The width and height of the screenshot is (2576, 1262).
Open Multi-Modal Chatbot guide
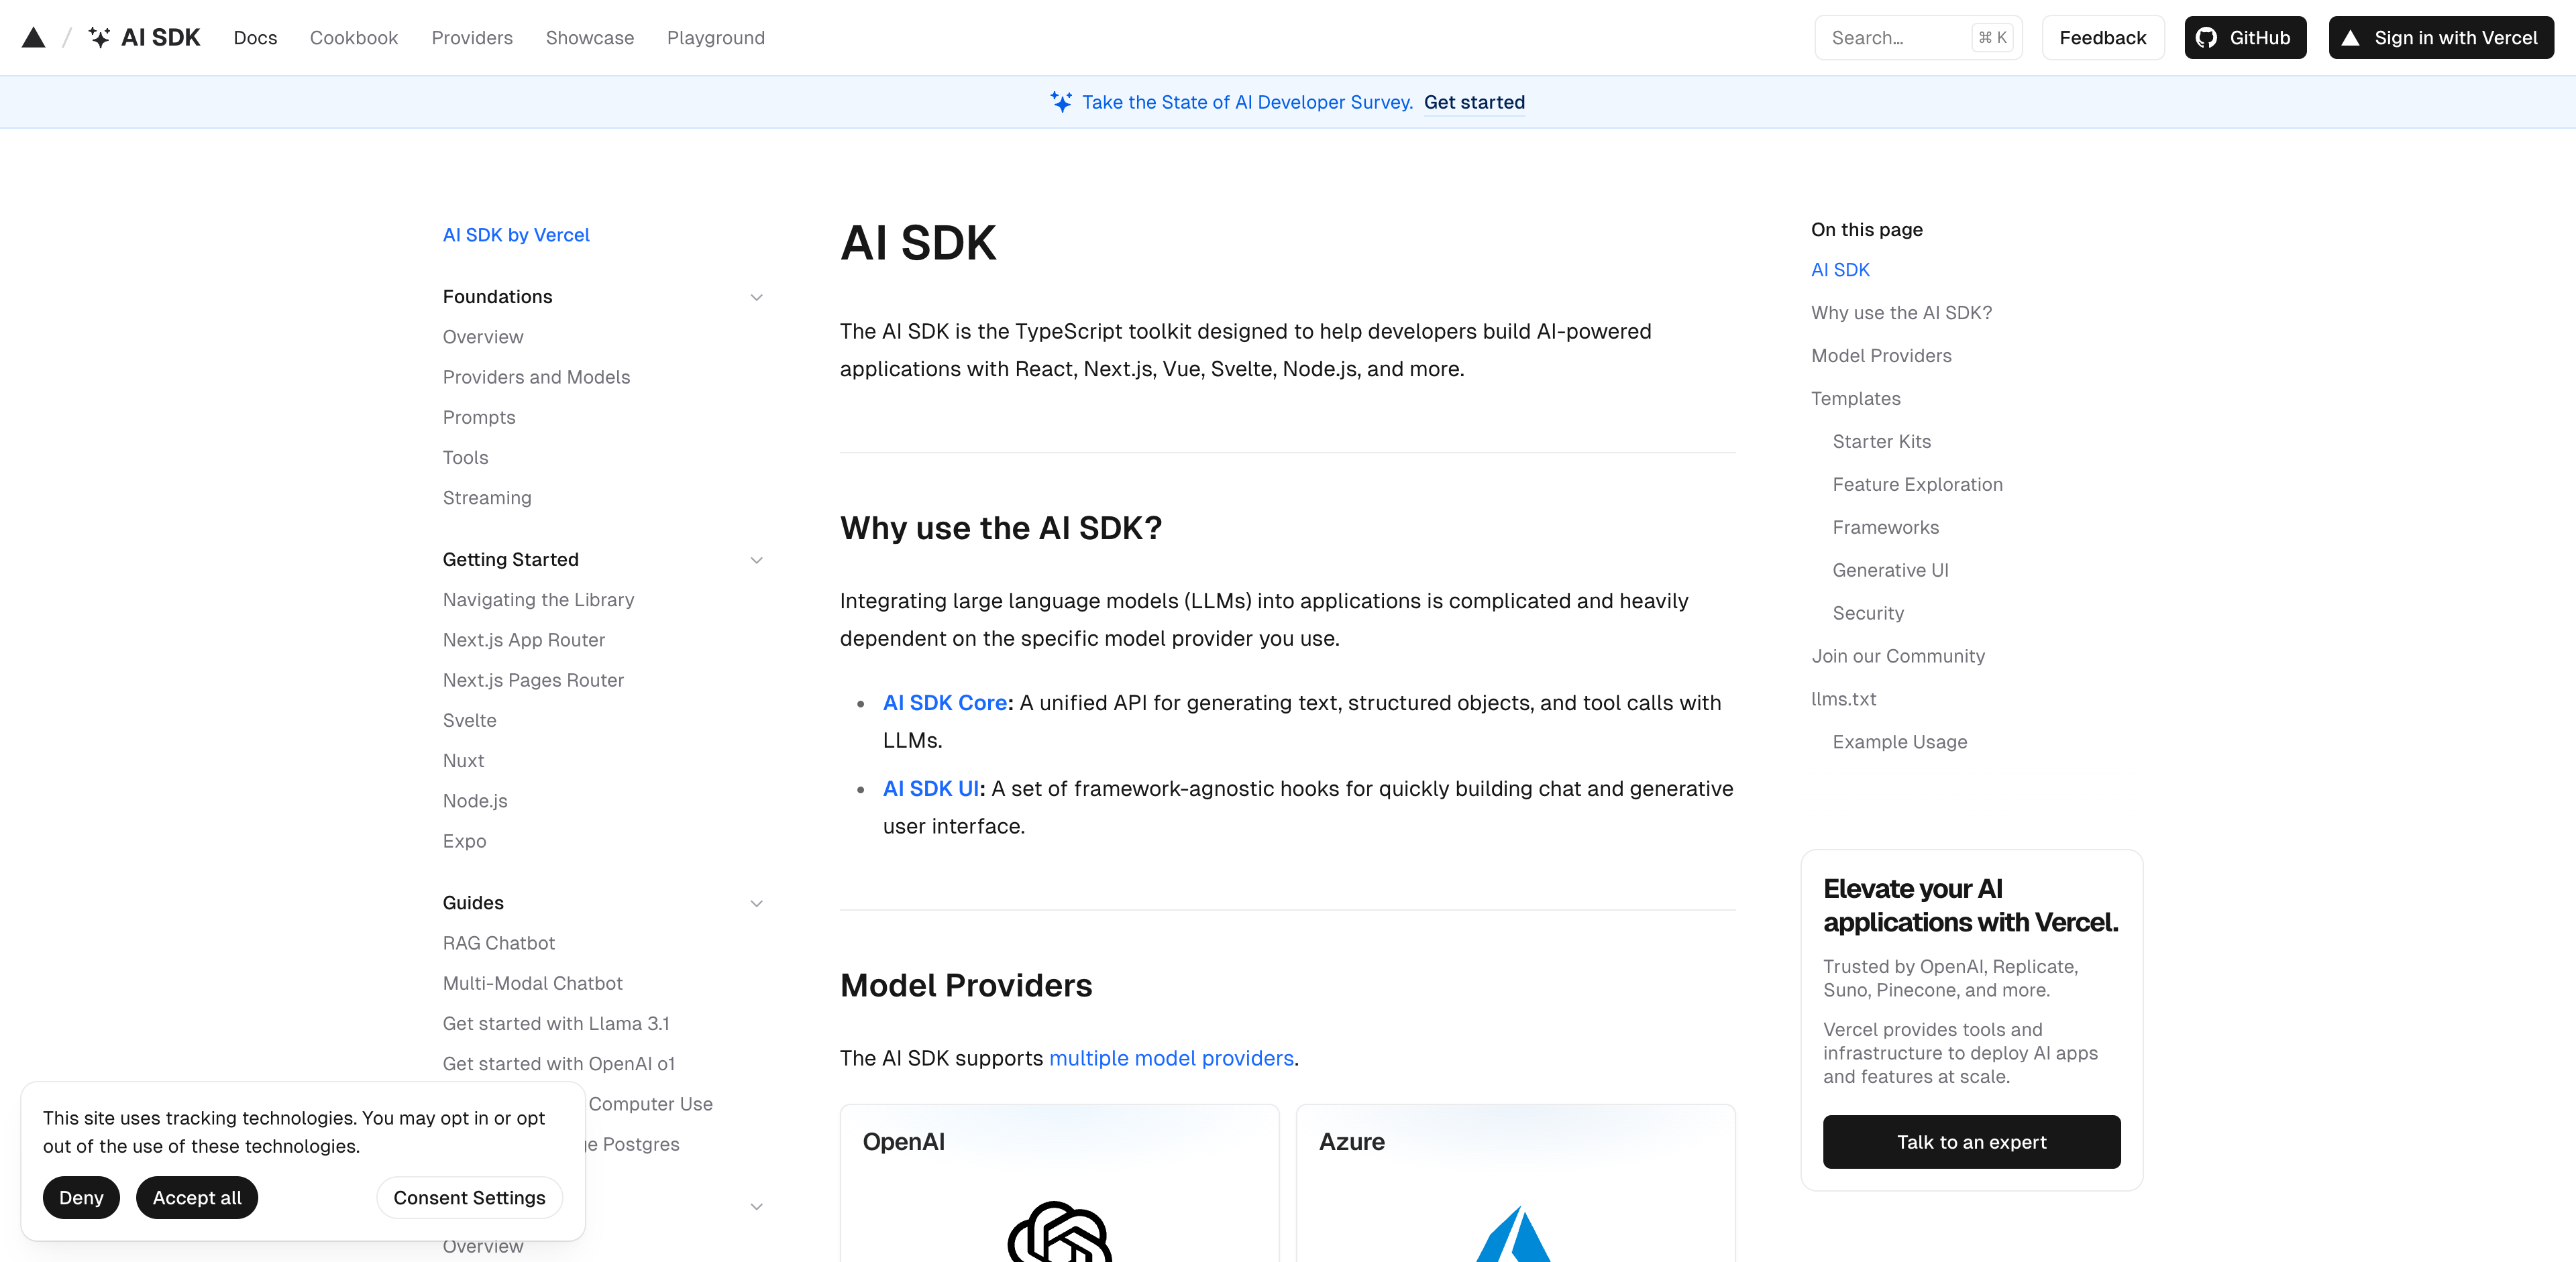click(x=532, y=983)
